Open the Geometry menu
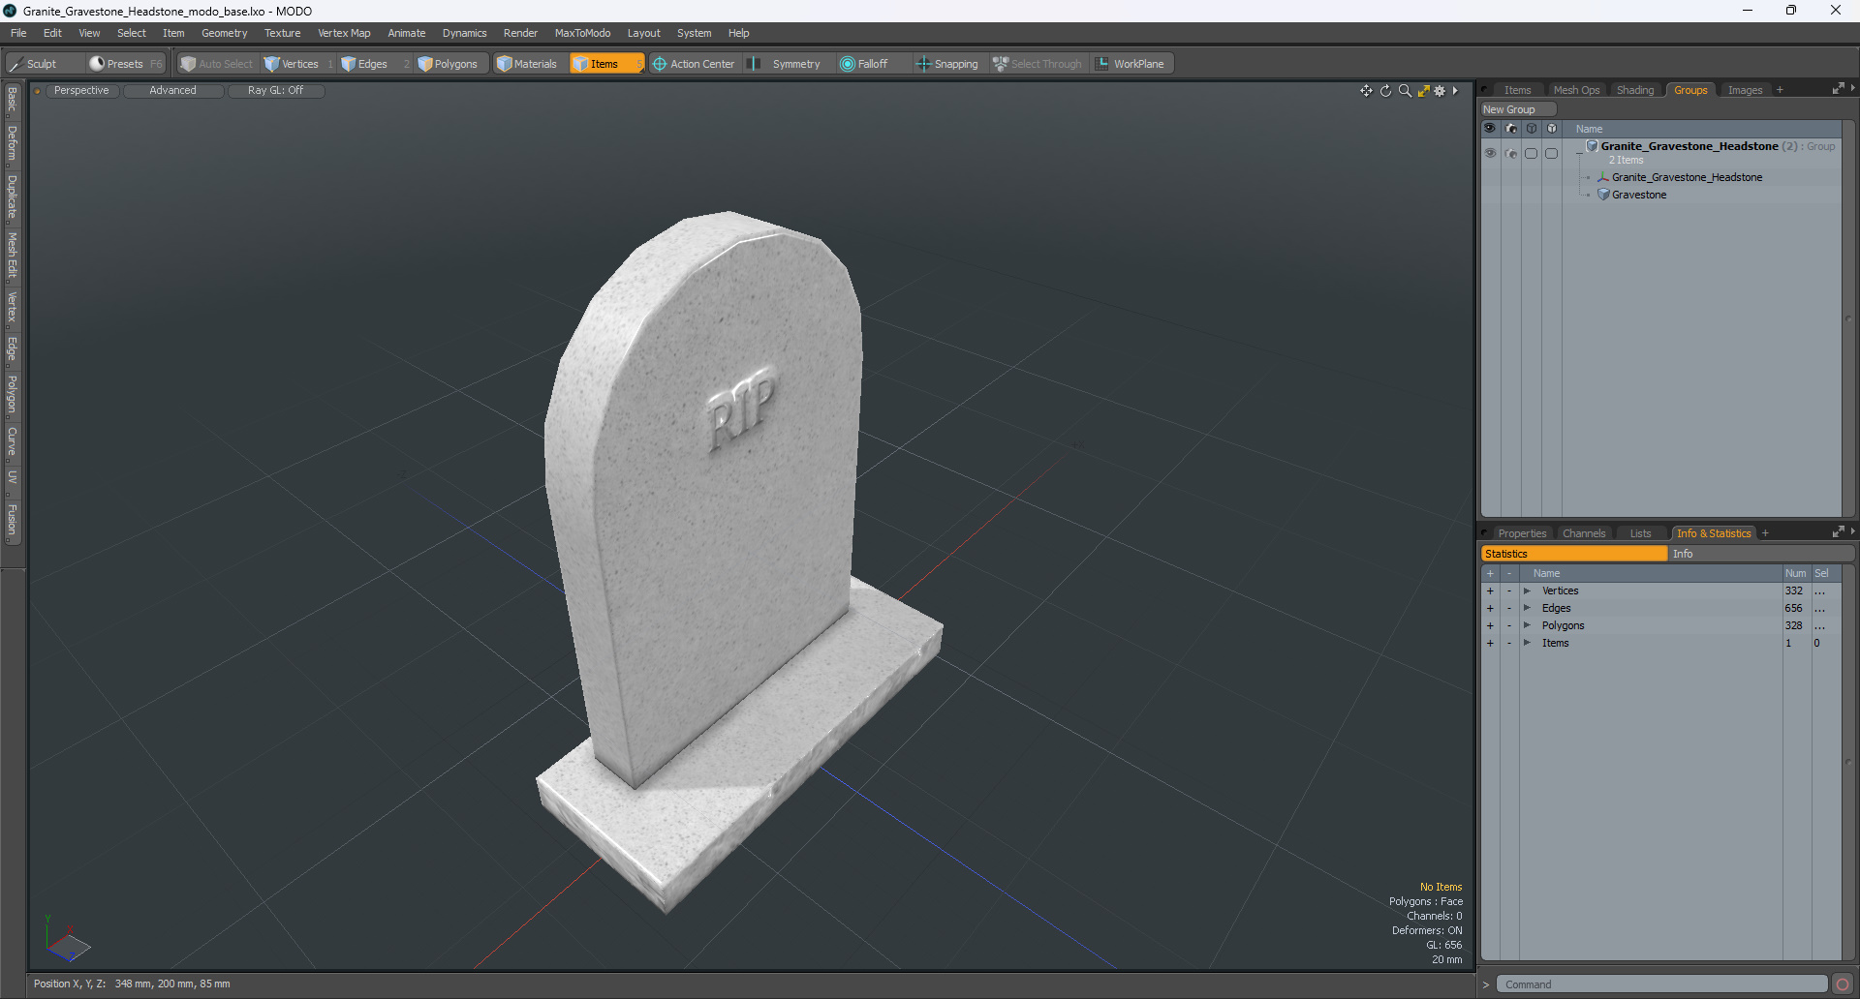 point(224,33)
